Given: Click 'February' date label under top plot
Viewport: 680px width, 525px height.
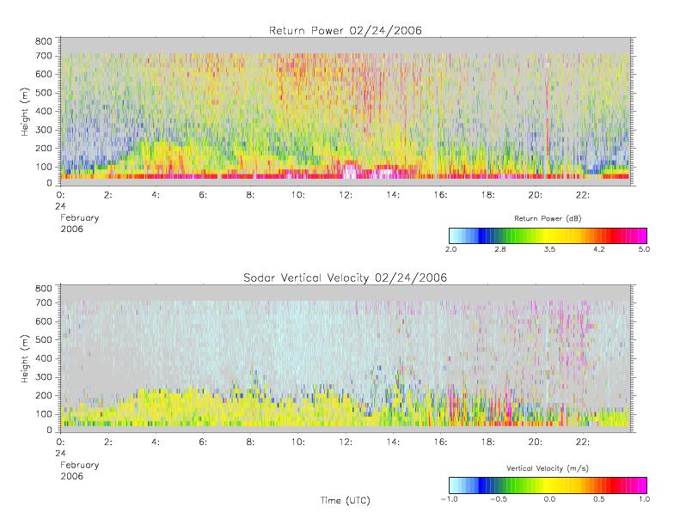Looking at the screenshot, I should click(79, 218).
